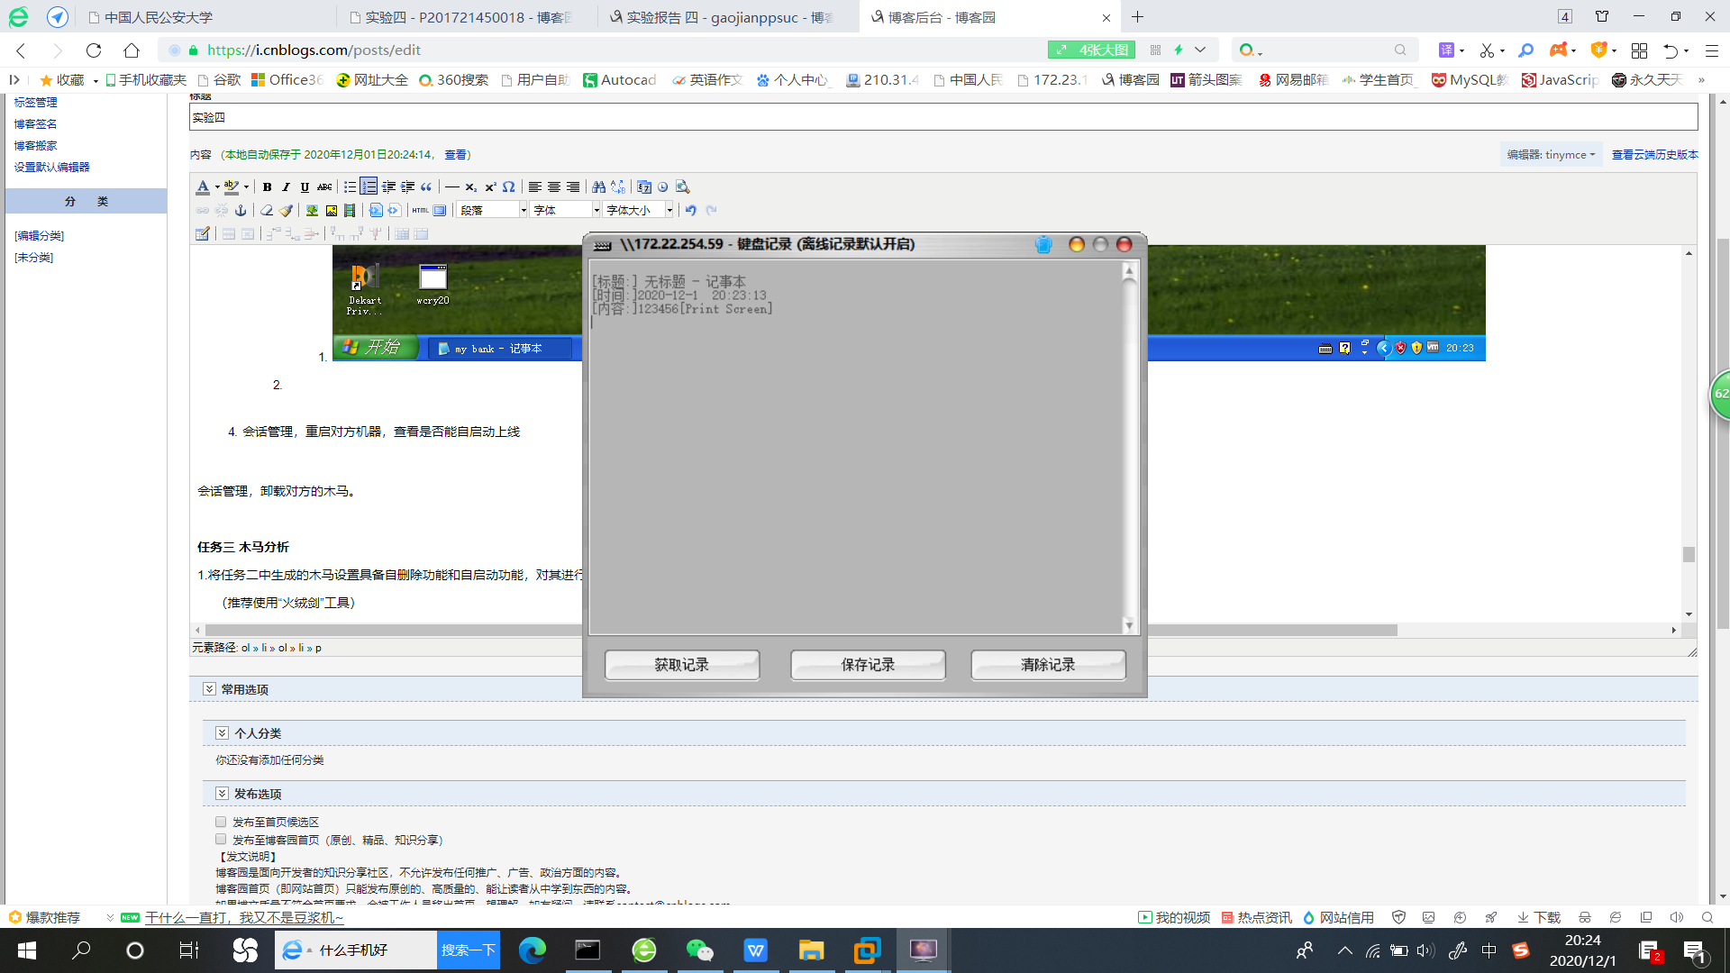Click the 获取记录 button
This screenshot has height=973, width=1730.
pos(682,665)
